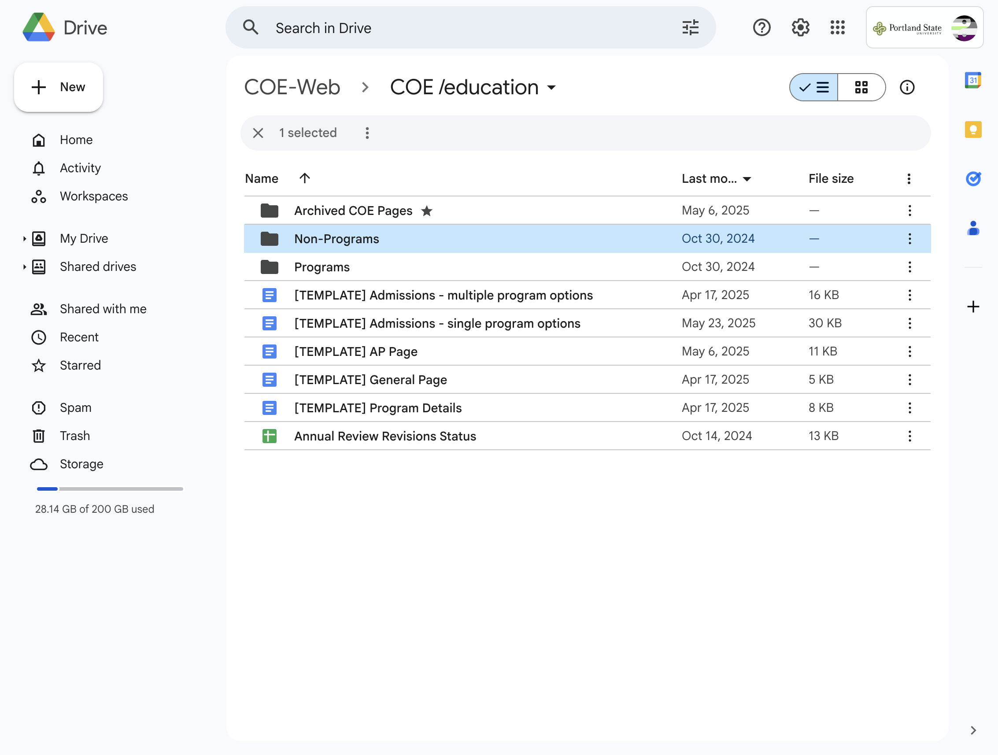Screen dimensions: 998x755
Task: Reverse sort direction arrow next to Name
Action: [x=304, y=178]
